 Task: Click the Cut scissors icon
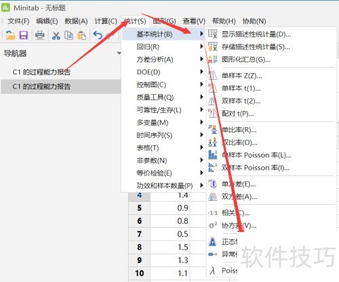point(56,35)
